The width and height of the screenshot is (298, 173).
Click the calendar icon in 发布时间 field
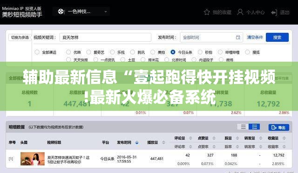[238, 38]
